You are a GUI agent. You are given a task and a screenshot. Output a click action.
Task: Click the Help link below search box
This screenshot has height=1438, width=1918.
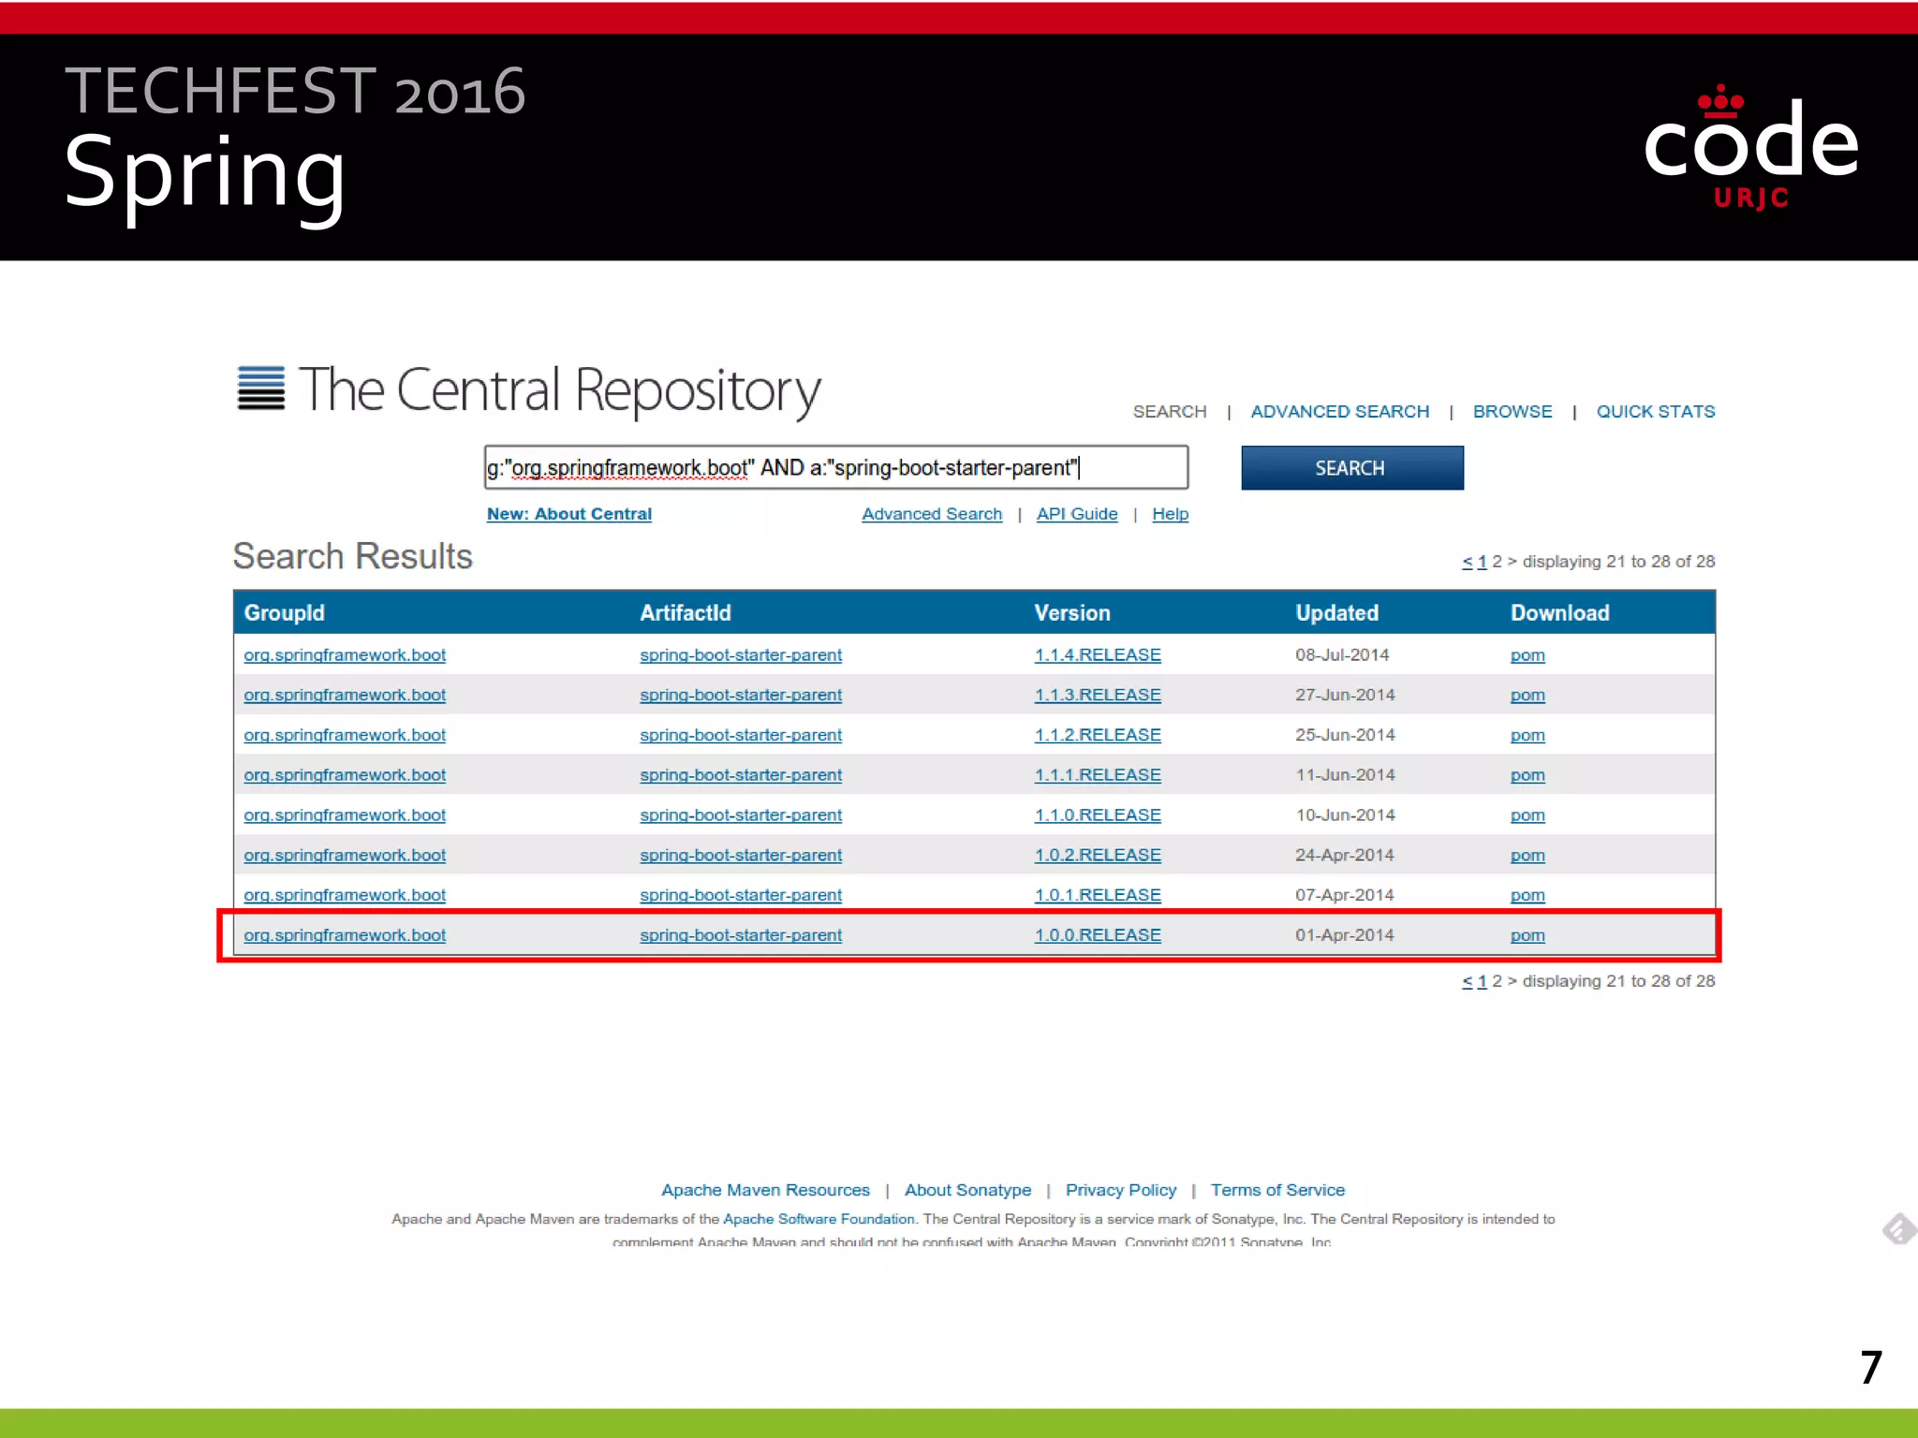tap(1170, 514)
